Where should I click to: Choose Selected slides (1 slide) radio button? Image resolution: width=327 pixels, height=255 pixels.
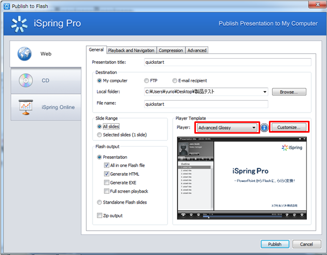point(99,135)
